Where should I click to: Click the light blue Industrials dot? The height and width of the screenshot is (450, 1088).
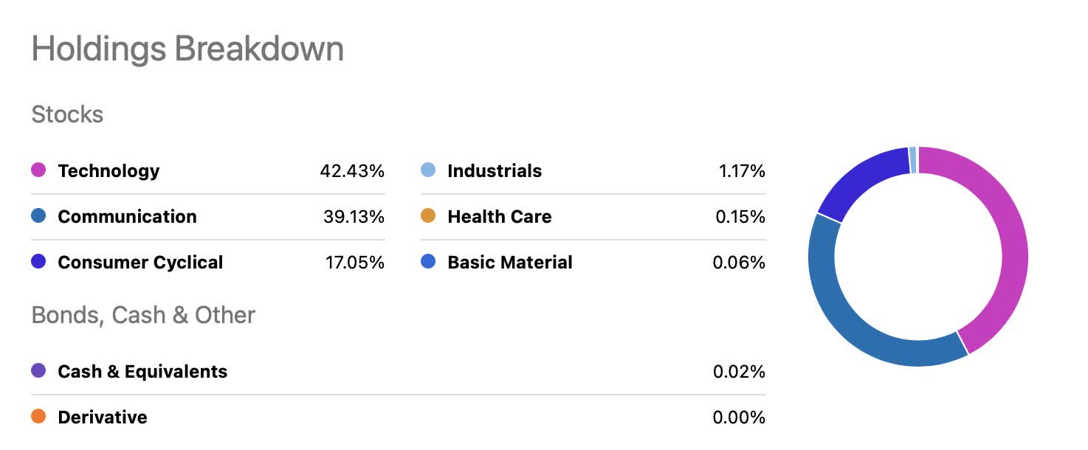coord(428,170)
